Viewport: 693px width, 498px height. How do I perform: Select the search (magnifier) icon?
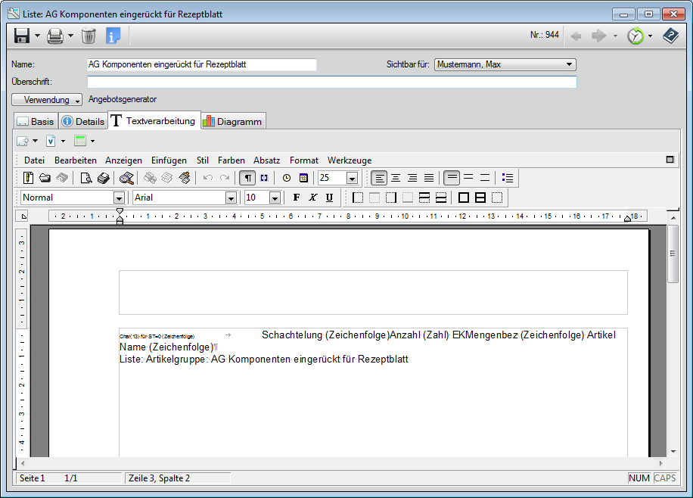tap(126, 178)
